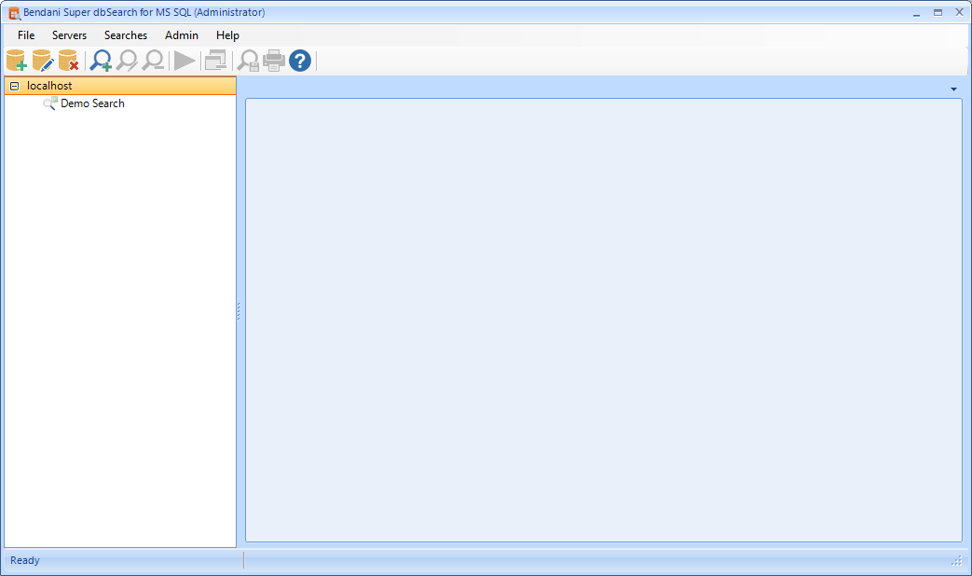972x576 pixels.
Task: Open the Servers menu
Action: [69, 35]
